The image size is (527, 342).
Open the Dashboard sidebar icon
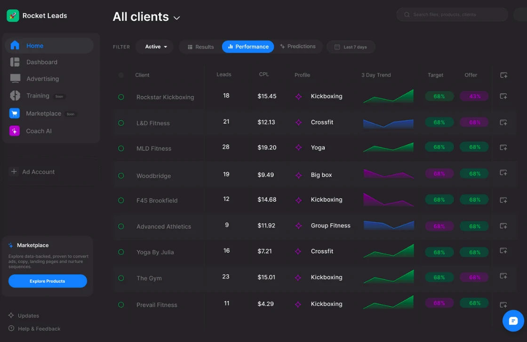pos(15,62)
